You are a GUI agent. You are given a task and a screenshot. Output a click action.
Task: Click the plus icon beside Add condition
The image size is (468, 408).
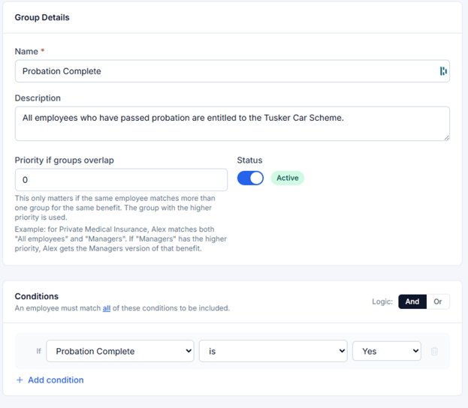pyautogui.click(x=20, y=380)
